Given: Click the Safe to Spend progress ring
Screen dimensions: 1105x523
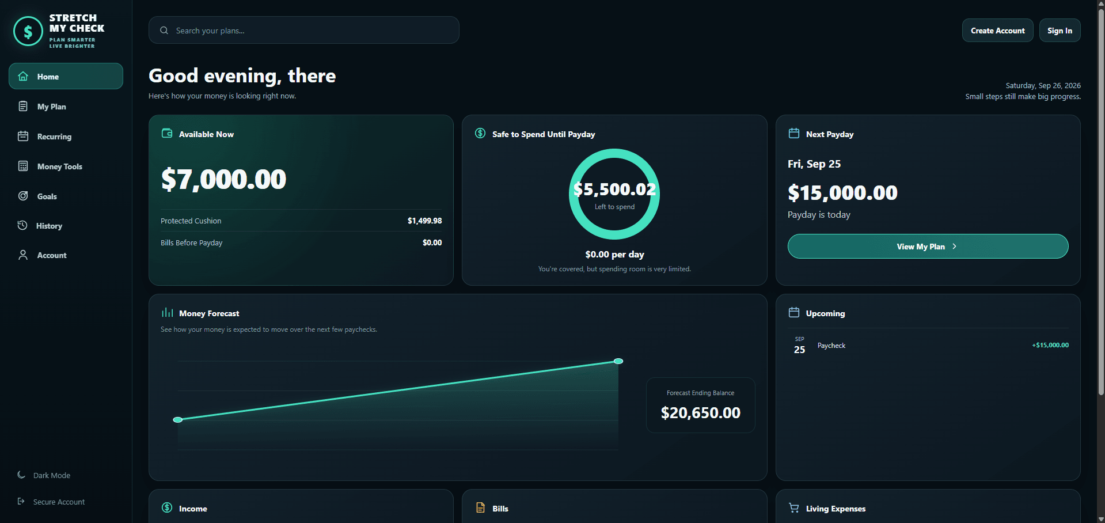Looking at the screenshot, I should [x=614, y=194].
